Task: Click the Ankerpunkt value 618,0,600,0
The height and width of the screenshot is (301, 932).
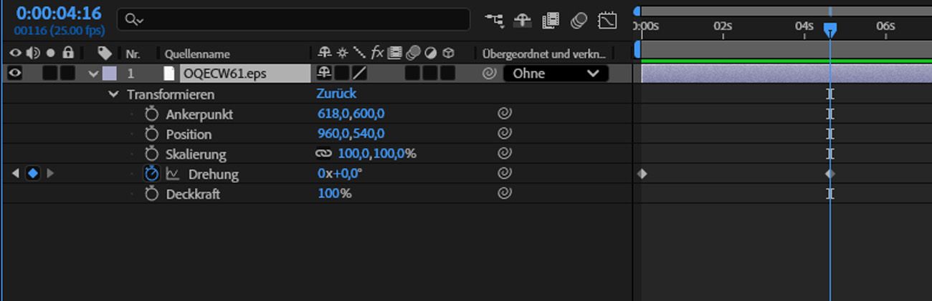Action: pos(351,114)
